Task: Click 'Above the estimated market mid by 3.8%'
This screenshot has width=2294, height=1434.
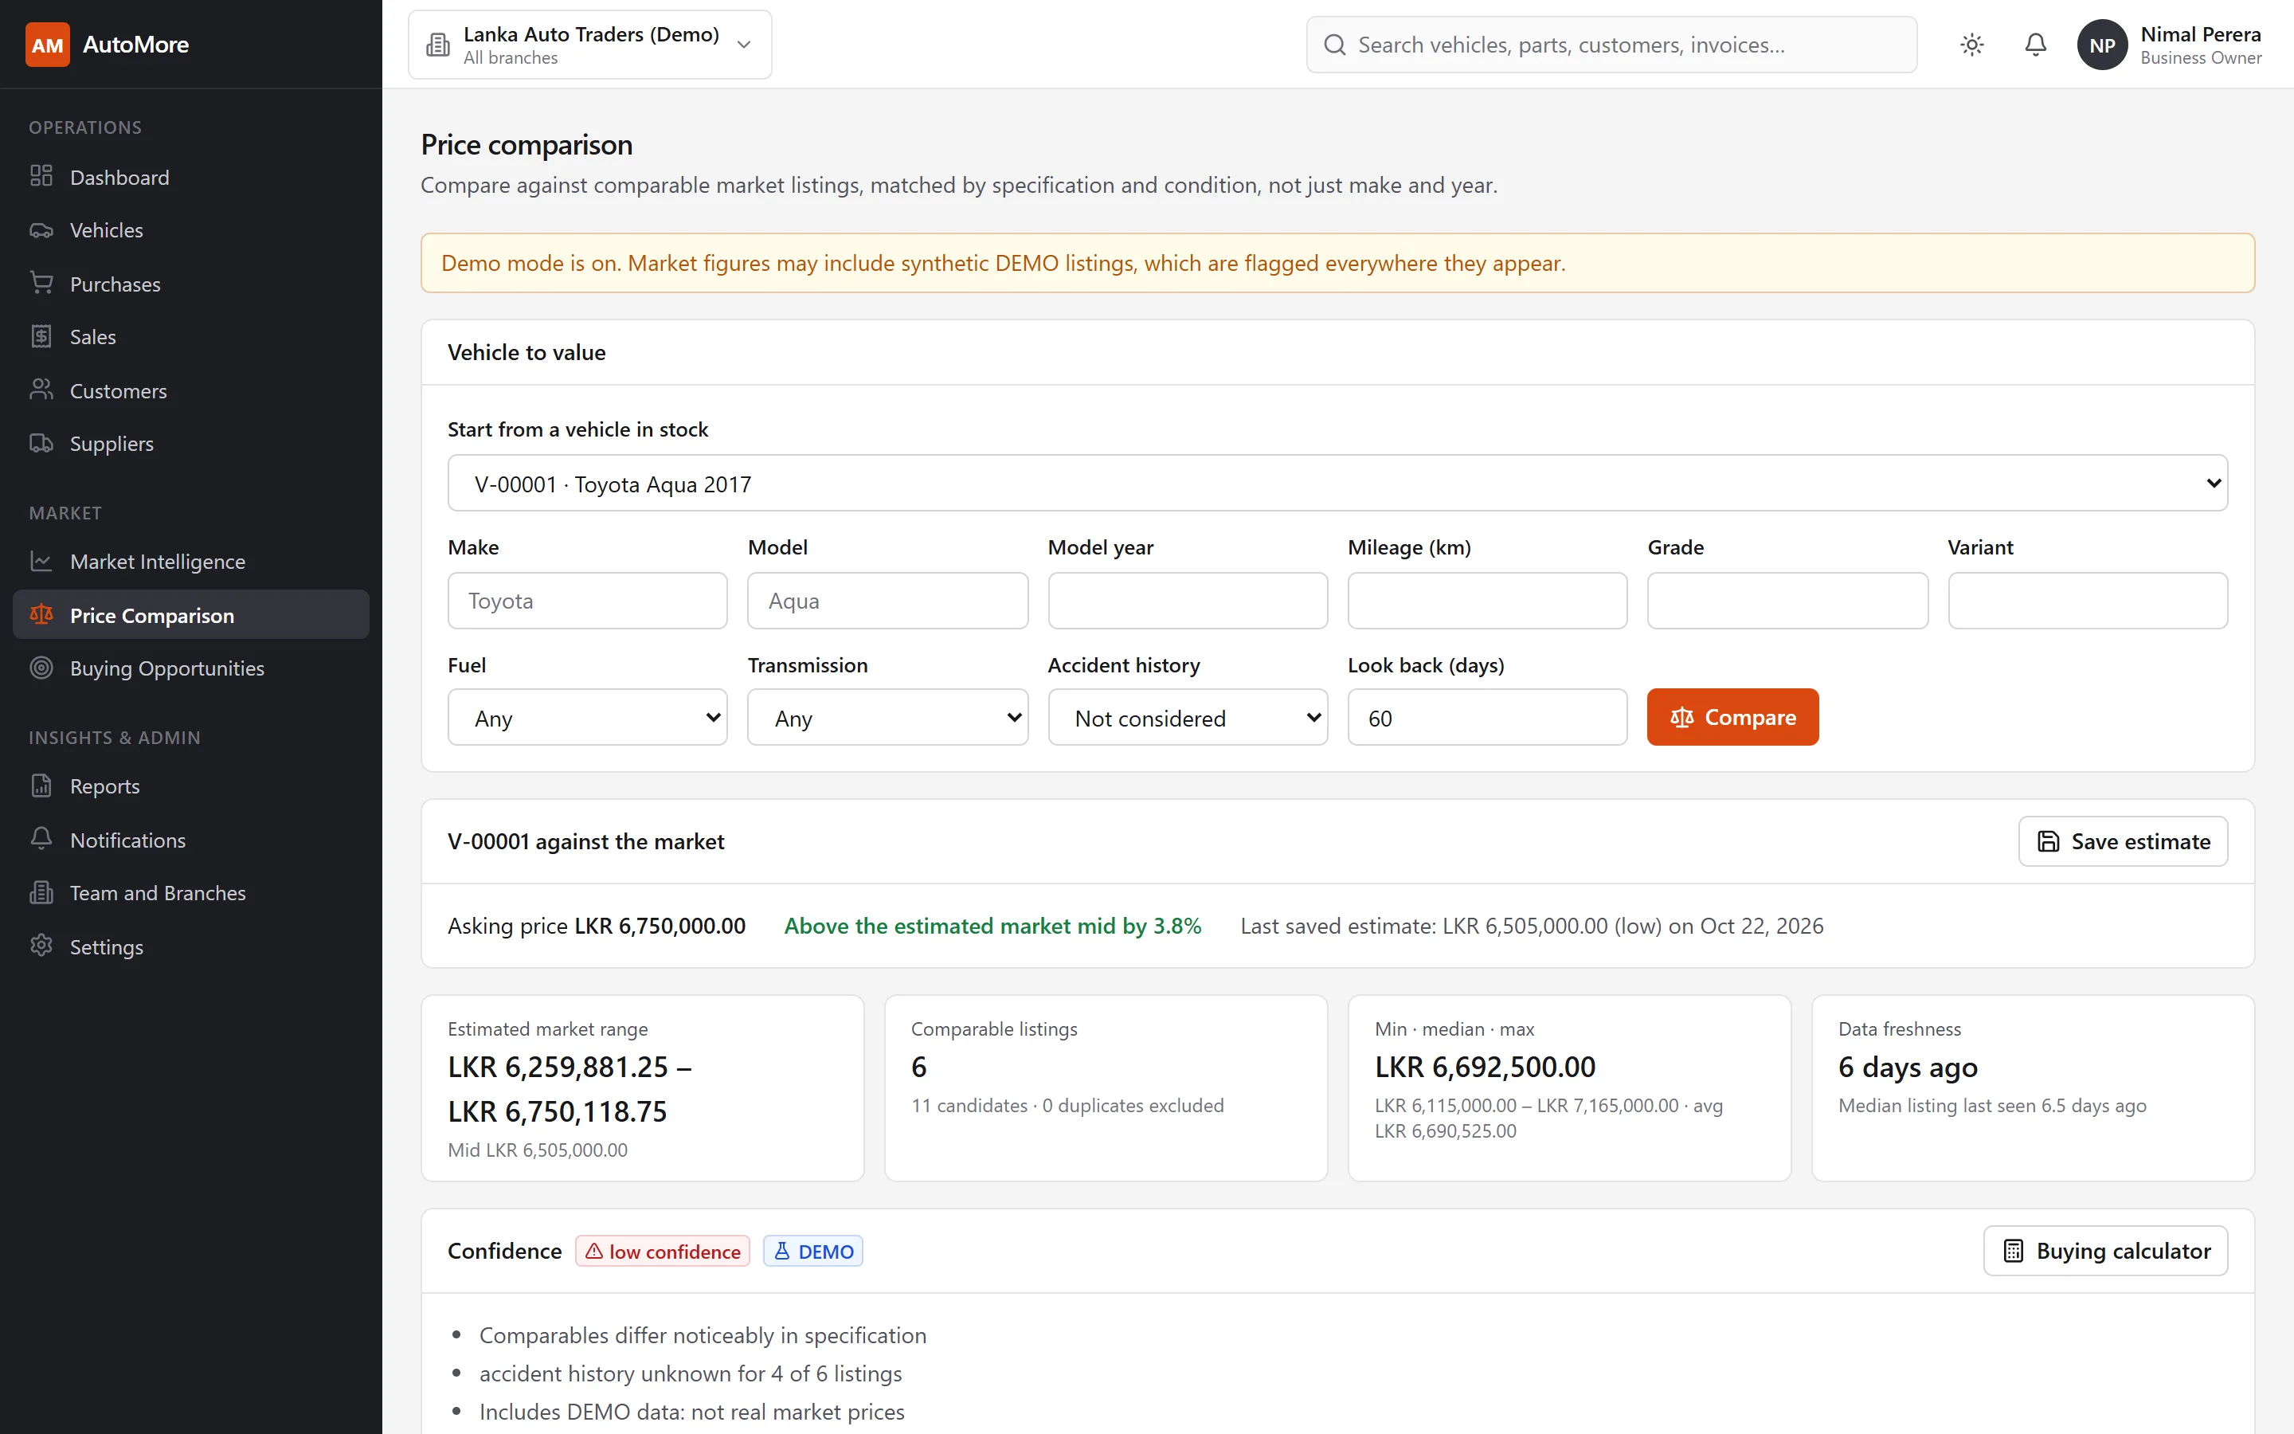Action: 992,926
